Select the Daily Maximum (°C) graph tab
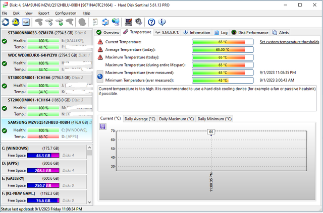323x213 pixels. [x=176, y=119]
